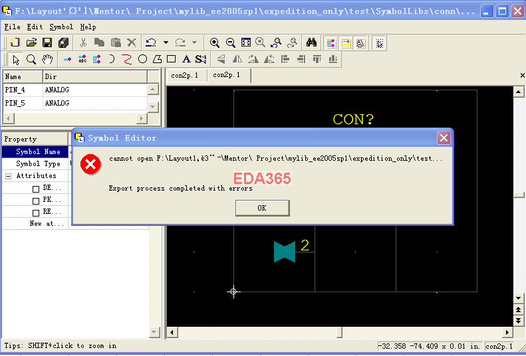Tick the DE... attribute checkbox
526x356 pixels.
[x=36, y=189]
